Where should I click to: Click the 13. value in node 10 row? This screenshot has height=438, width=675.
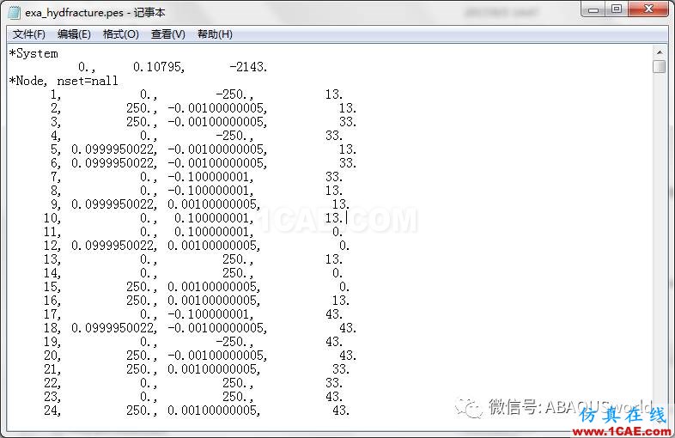(x=334, y=218)
